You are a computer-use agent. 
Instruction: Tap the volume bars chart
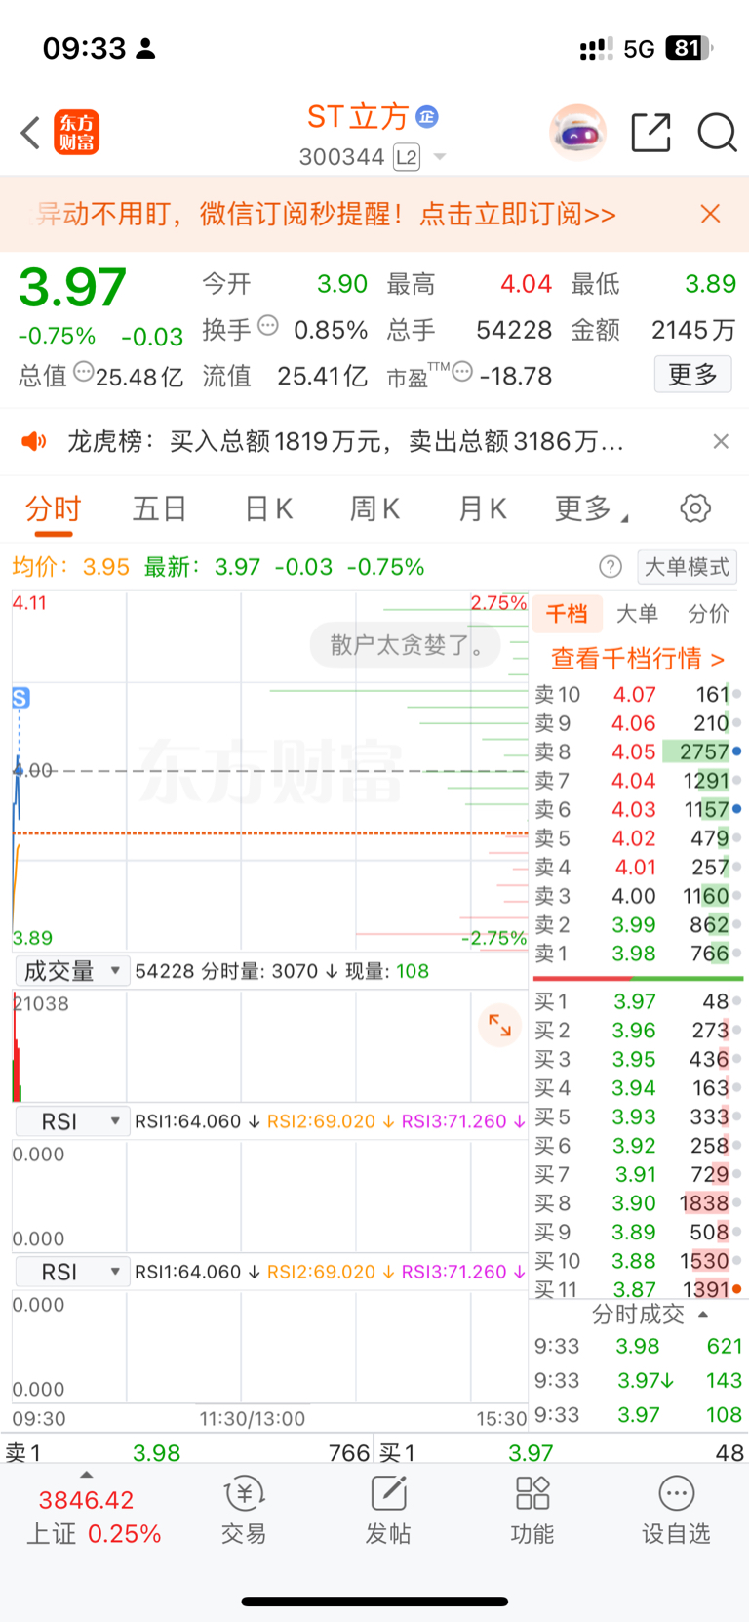(269, 1046)
